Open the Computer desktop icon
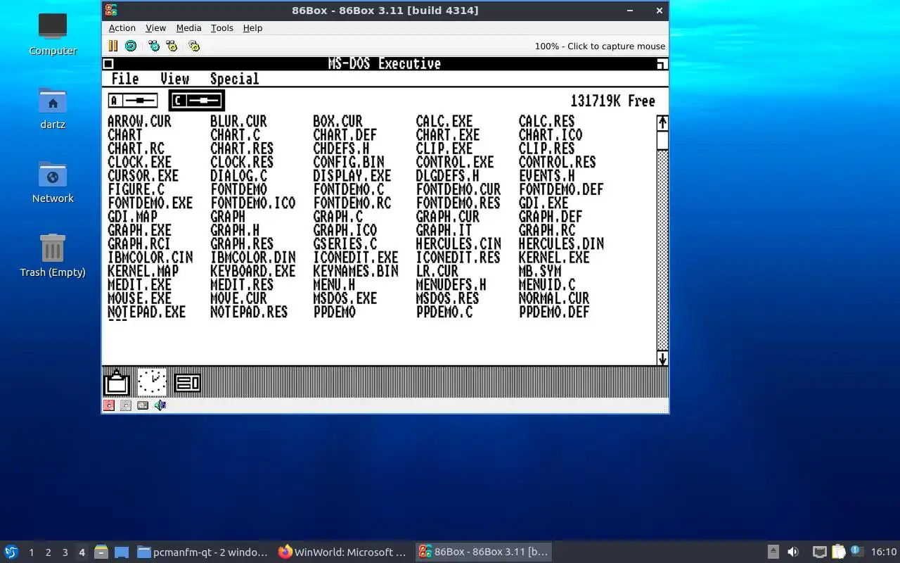The image size is (900, 563). (x=53, y=34)
